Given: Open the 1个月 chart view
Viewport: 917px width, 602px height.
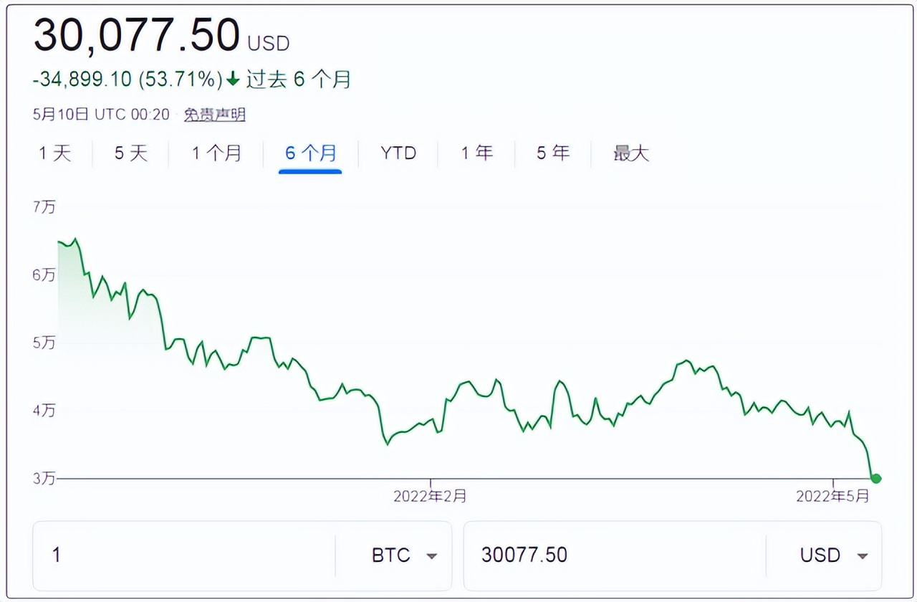Looking at the screenshot, I should click(218, 153).
